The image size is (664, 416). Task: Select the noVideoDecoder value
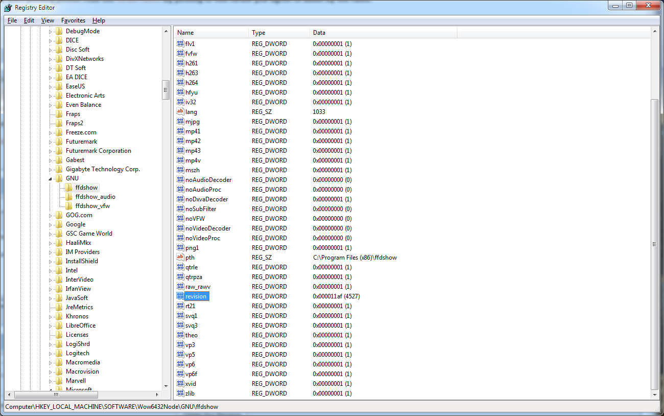(x=208, y=228)
